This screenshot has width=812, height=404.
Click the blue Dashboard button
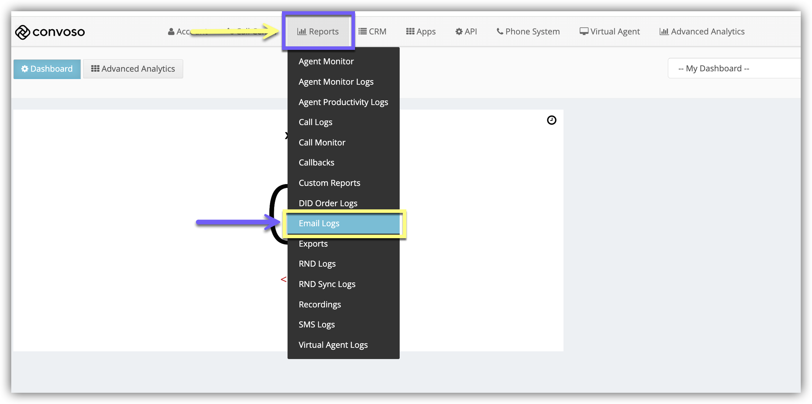point(47,69)
